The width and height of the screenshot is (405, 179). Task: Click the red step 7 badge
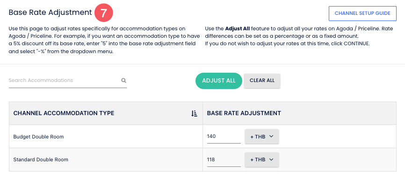pyautogui.click(x=104, y=13)
